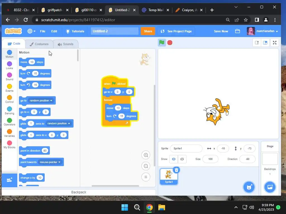Click the block palette vertical scrollbar
Screen dimensions: 286x214
78,55
